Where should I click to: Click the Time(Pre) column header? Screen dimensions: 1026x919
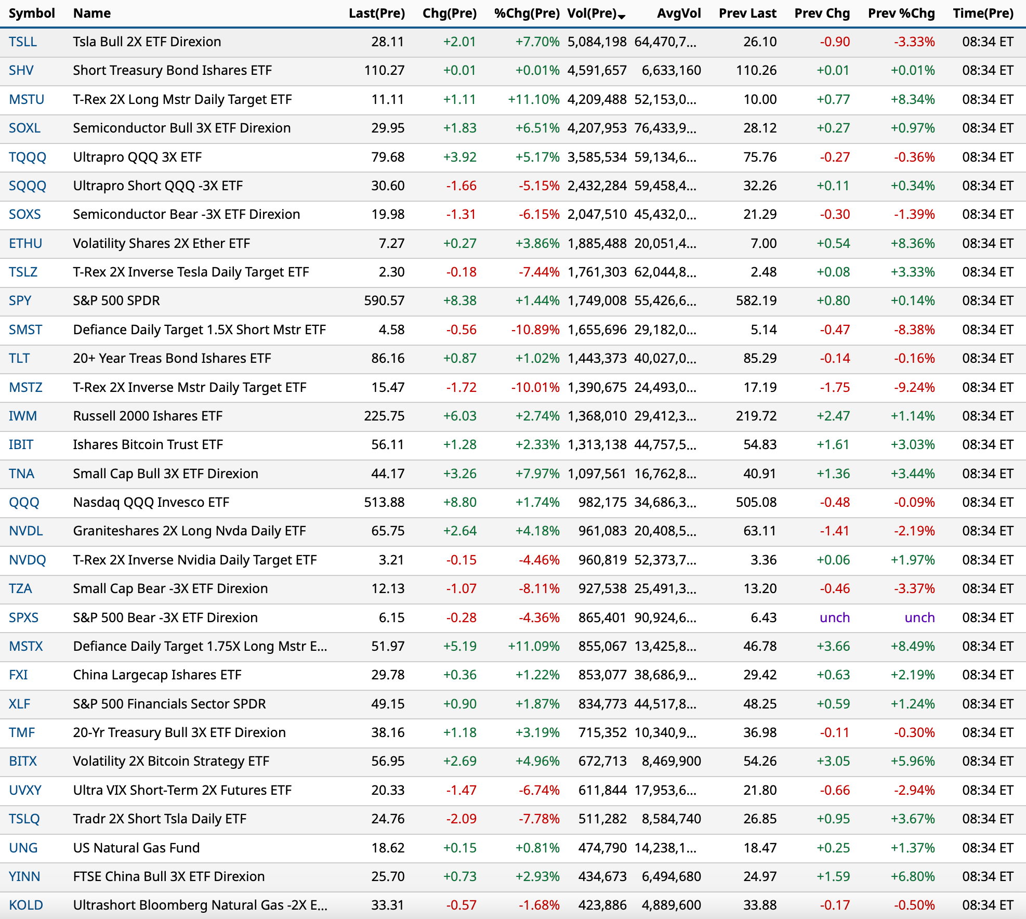(x=983, y=14)
